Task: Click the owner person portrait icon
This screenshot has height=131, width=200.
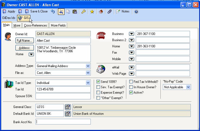Action: click(8, 37)
